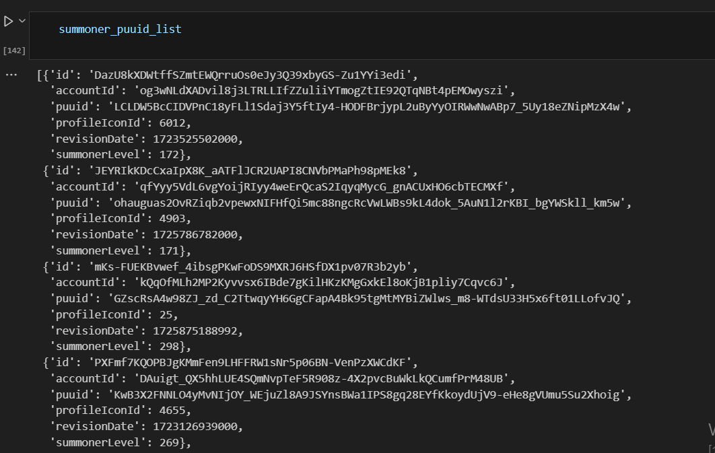Click accountId value starting with kQqOfMLh2MP2
This screenshot has width=715, height=453.
click(x=321, y=283)
